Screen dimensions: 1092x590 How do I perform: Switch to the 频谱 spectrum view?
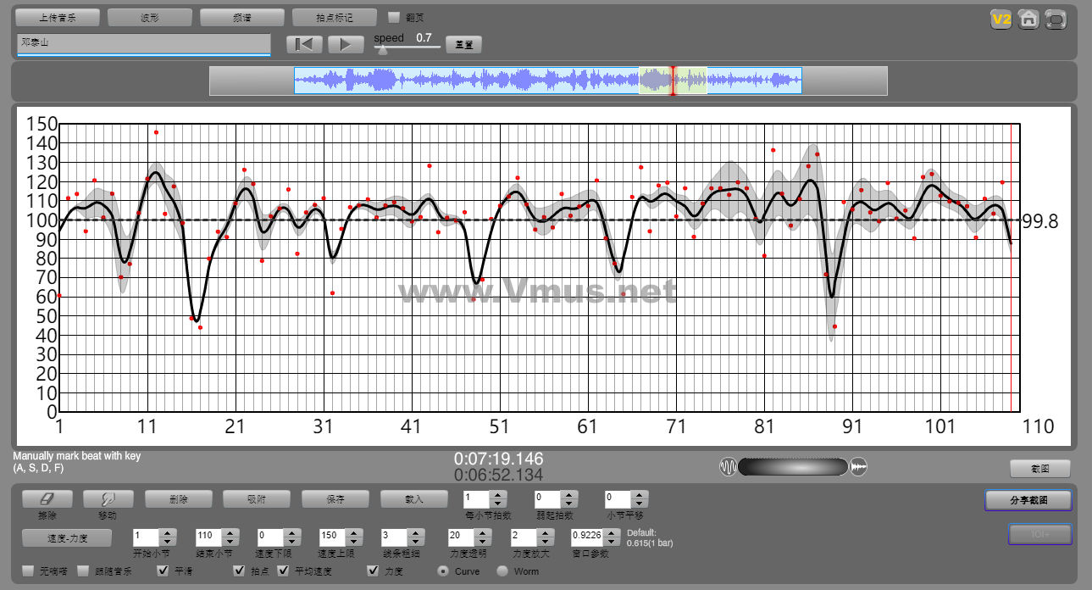242,17
